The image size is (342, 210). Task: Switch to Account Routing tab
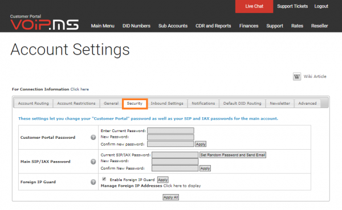tap(34, 104)
